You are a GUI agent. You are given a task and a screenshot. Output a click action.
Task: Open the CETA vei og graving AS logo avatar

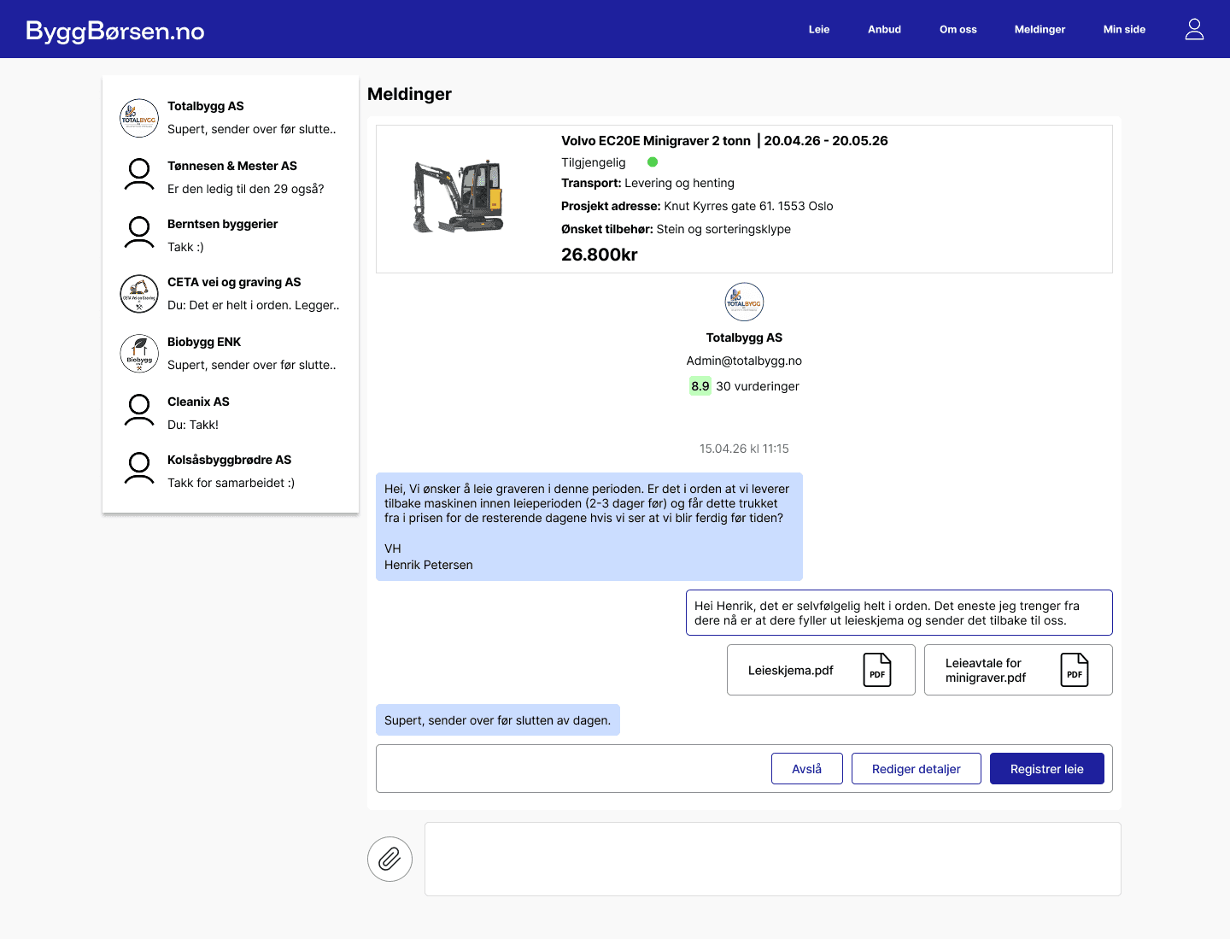tap(139, 294)
